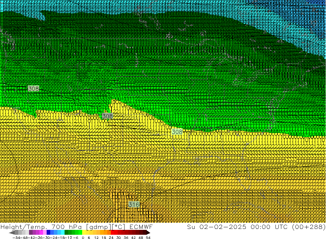Click the 'Height/Temp.' title text
Screen dimensions: 326x239
click(x=24, y=227)
